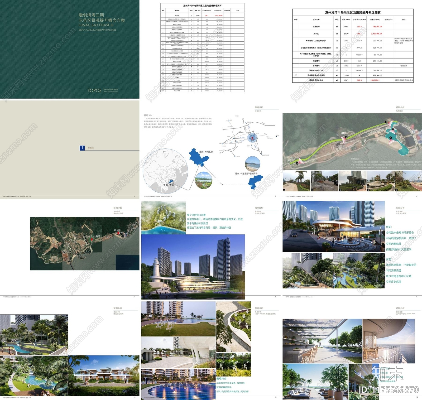Open the balcony dining sea view photo
422x400 pixels.
[x=389, y=341]
